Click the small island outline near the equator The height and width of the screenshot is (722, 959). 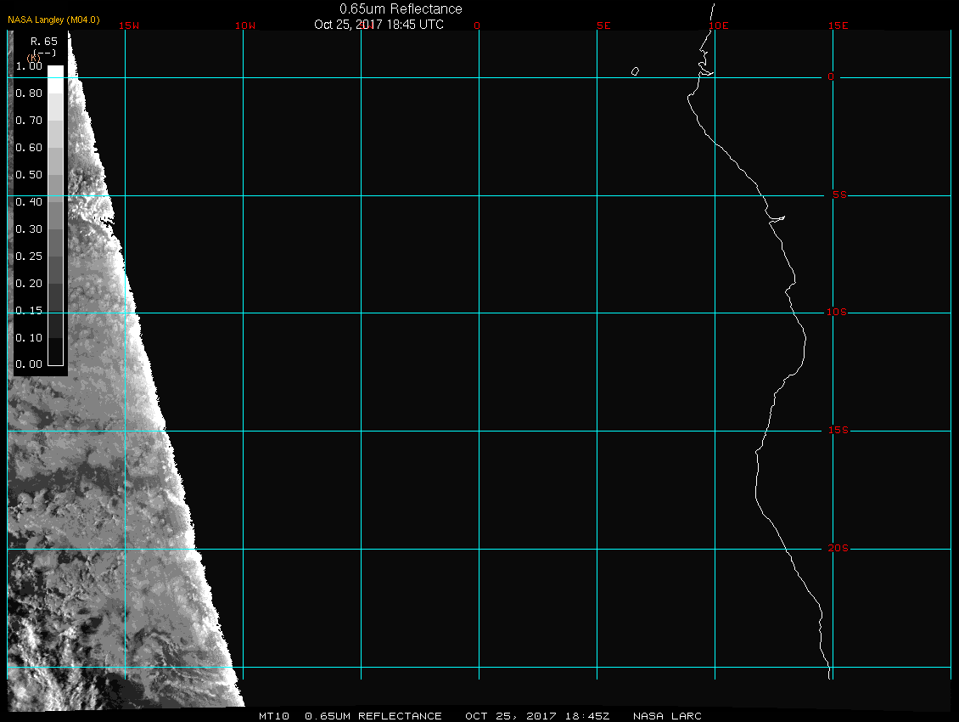pyautogui.click(x=635, y=71)
